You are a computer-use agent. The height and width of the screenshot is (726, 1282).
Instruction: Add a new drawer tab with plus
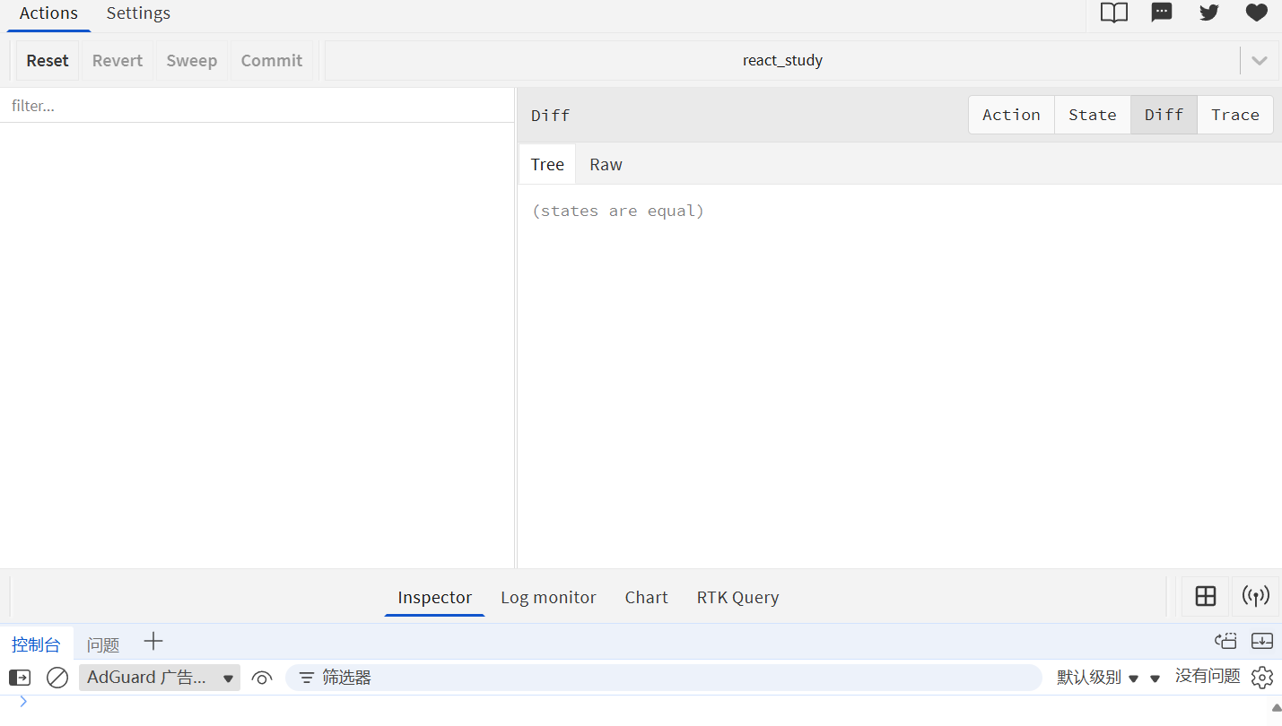[153, 642]
